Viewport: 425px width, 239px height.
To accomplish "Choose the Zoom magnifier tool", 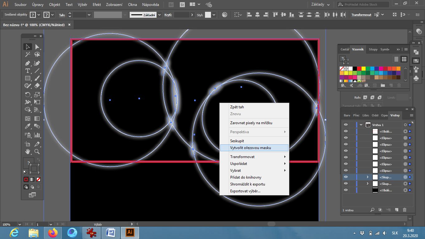I will pyautogui.click(x=37, y=152).
